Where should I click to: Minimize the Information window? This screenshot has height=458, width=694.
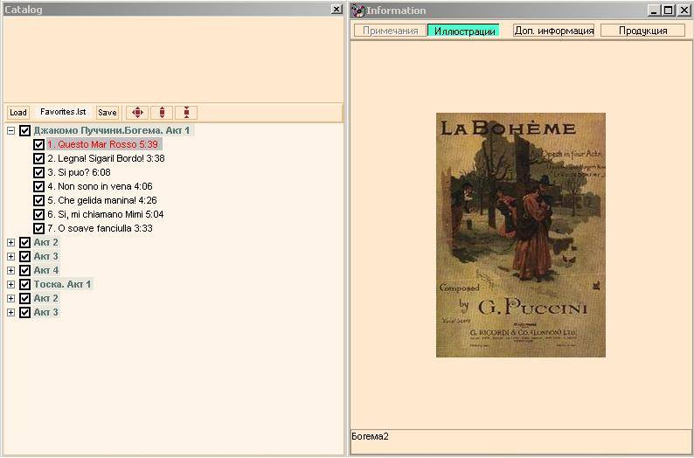[655, 10]
